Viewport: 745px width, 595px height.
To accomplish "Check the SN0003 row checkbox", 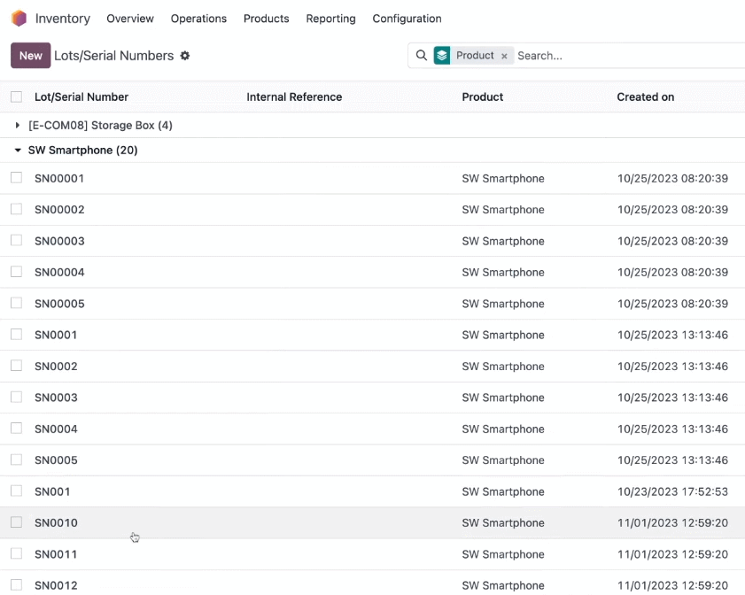I will (x=16, y=397).
